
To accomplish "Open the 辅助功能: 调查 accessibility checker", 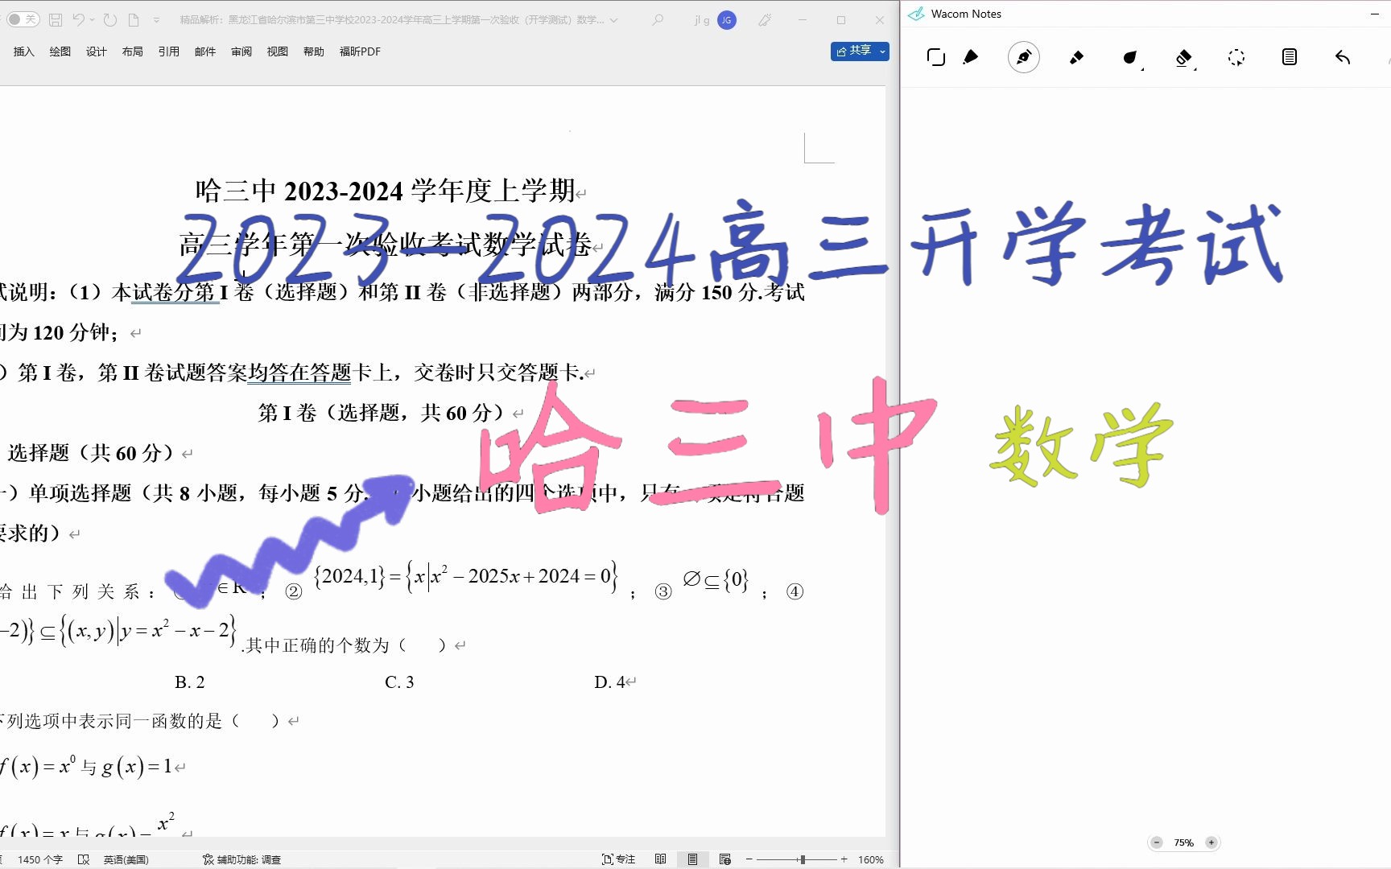I will (x=241, y=859).
